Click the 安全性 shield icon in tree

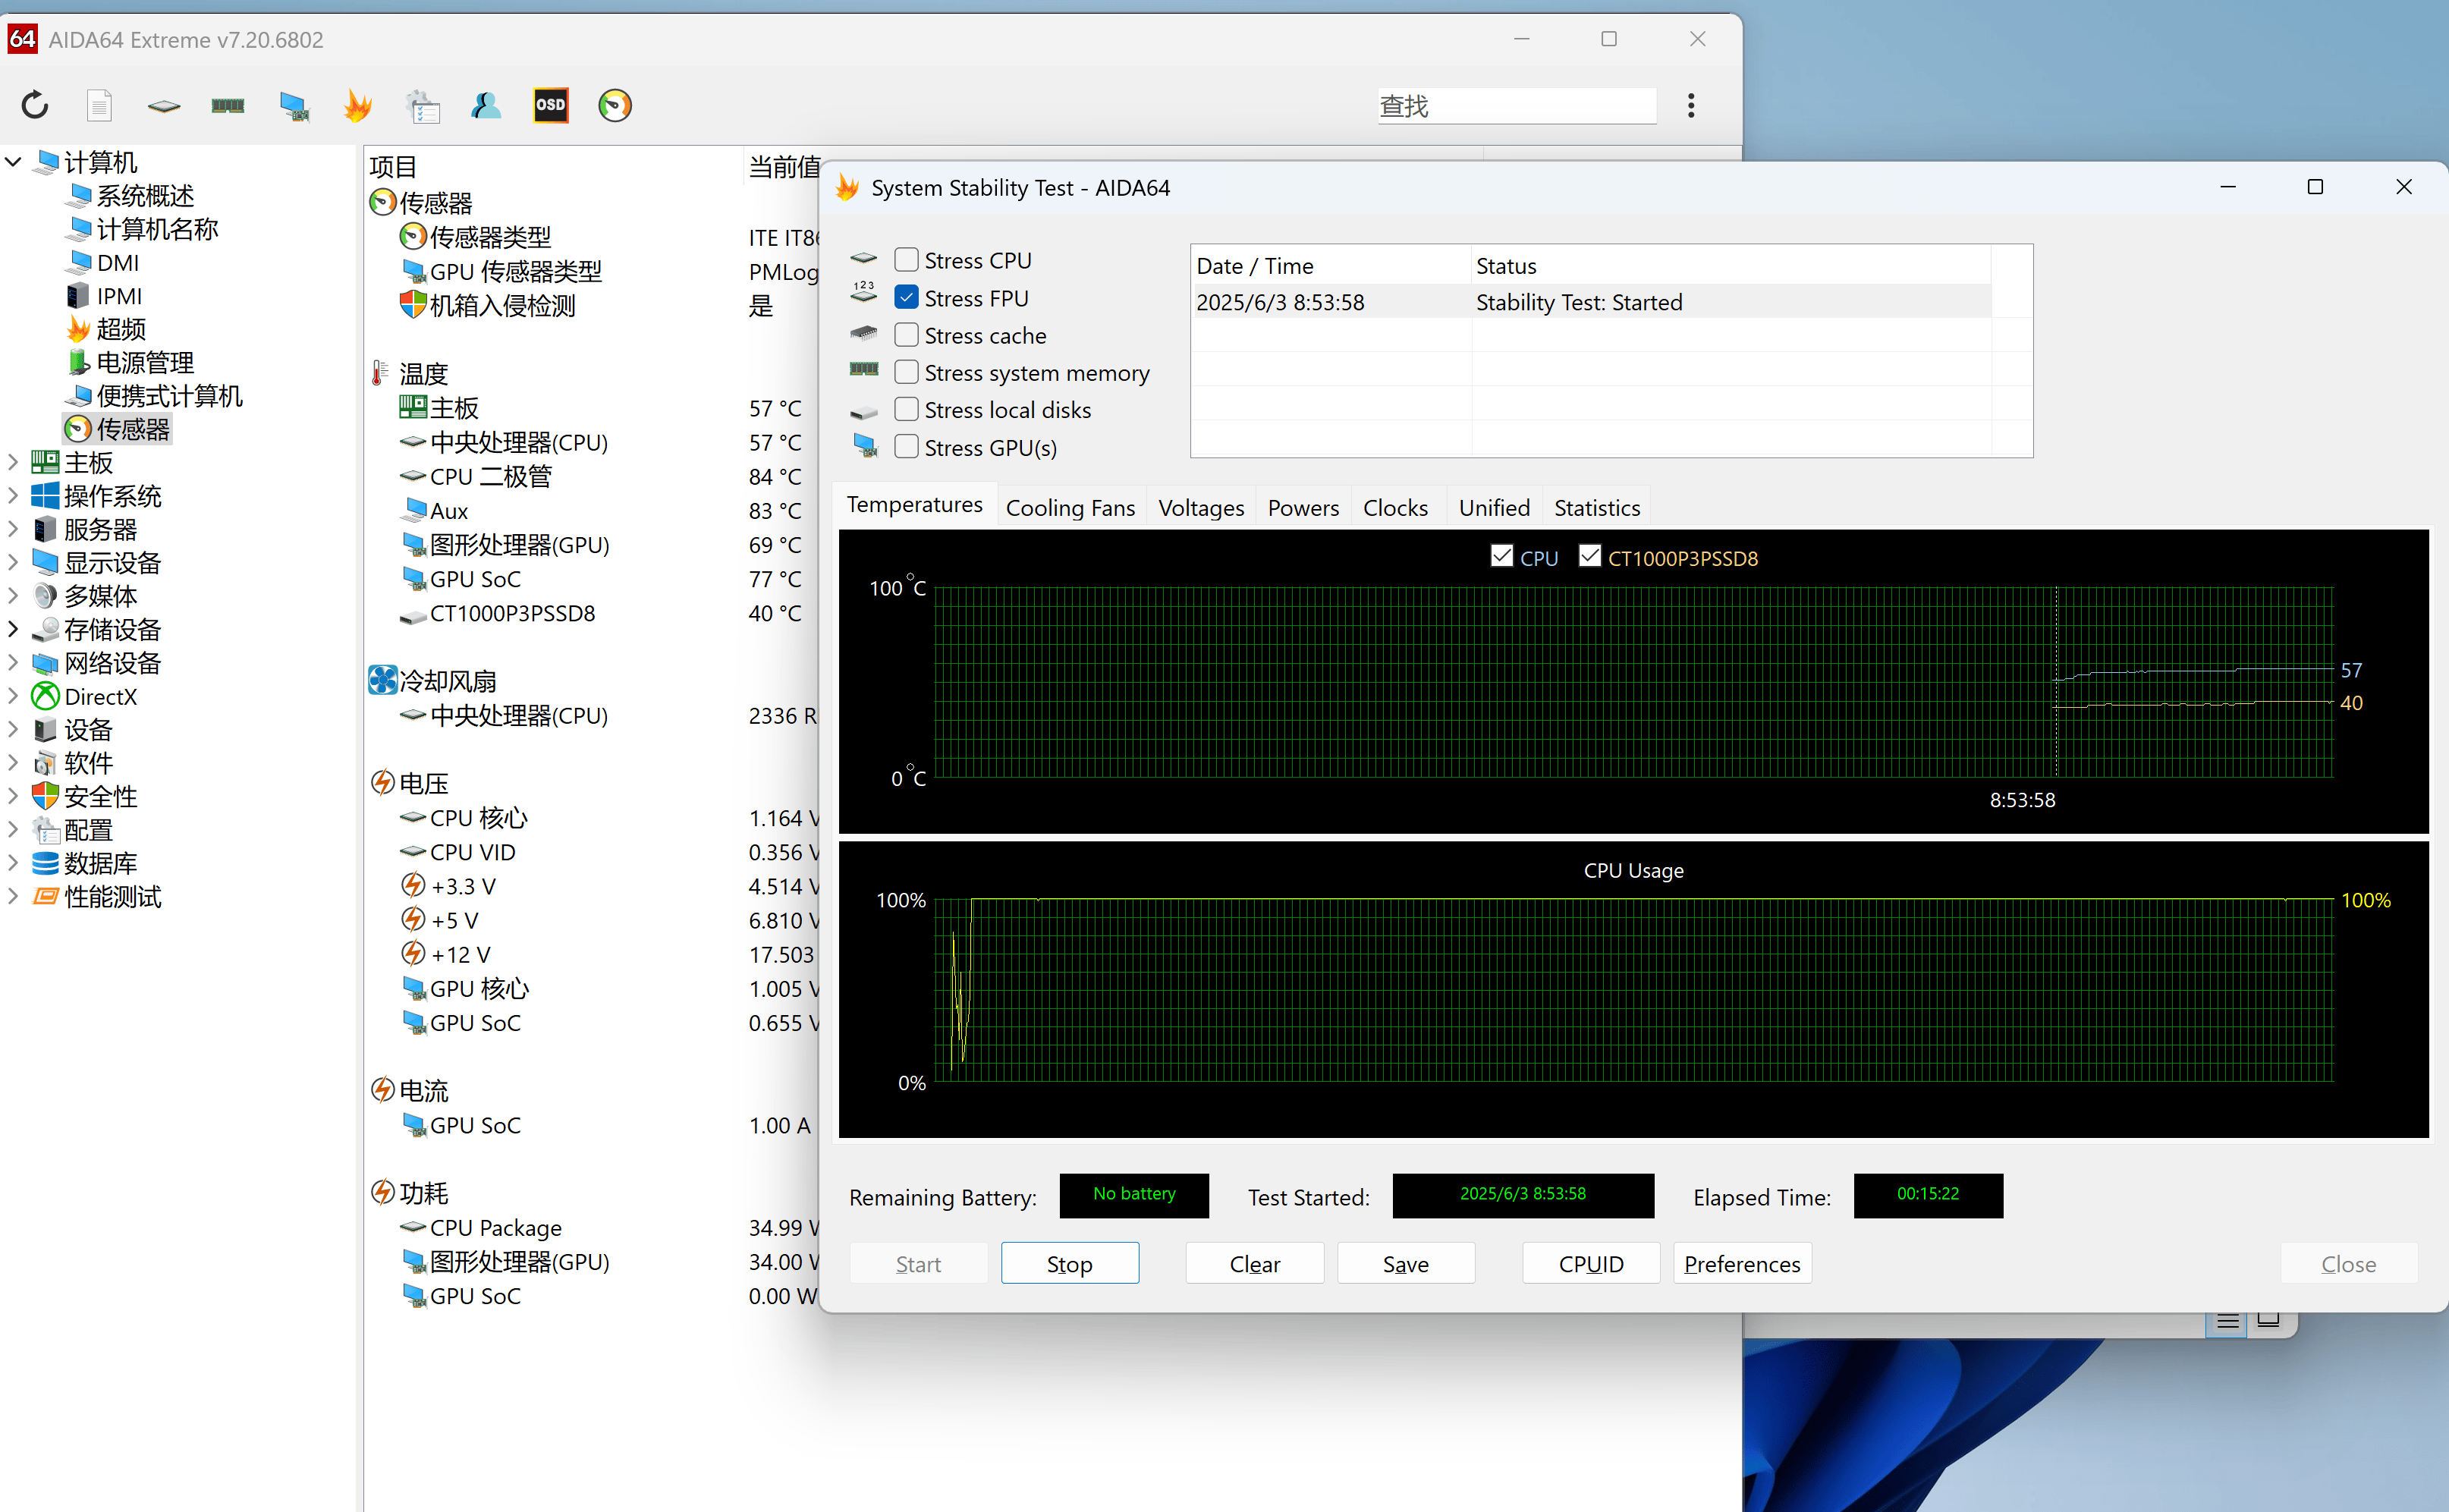45,796
